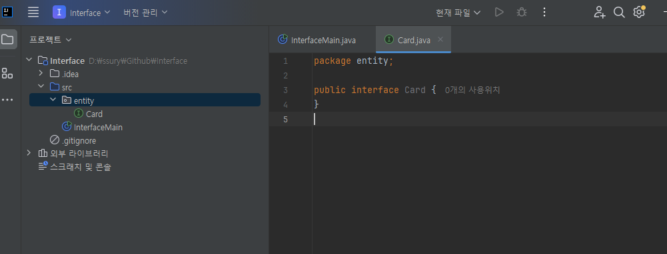
Task: Collapse the src folder
Action: (41, 86)
